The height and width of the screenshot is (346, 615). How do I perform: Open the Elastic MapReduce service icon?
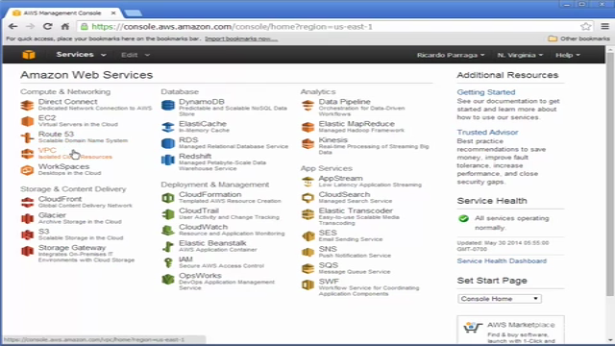point(307,127)
